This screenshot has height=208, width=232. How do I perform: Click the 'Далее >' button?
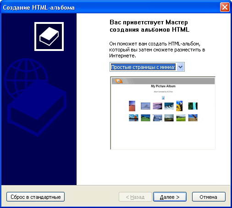coord(170,197)
